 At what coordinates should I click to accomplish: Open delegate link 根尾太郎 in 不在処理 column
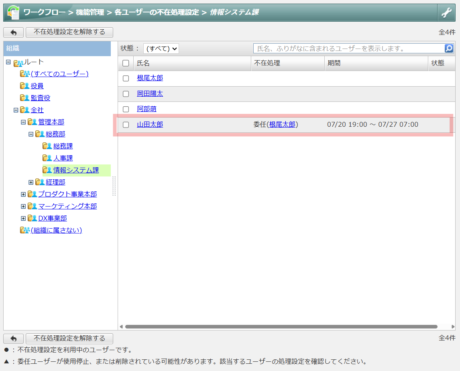282,125
